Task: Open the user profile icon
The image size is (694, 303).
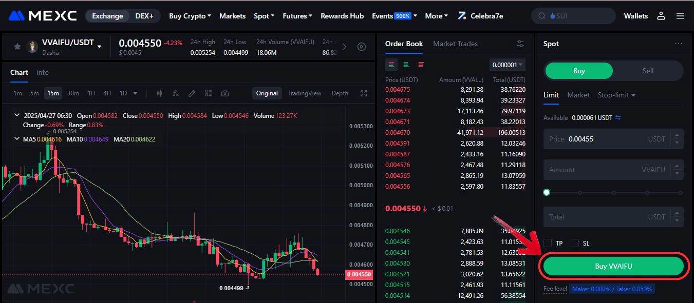Action: point(661,16)
